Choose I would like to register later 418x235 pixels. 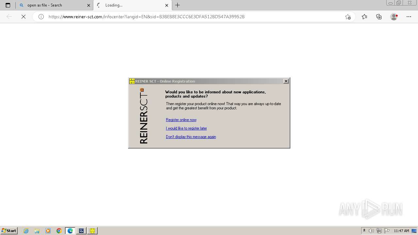(186, 128)
